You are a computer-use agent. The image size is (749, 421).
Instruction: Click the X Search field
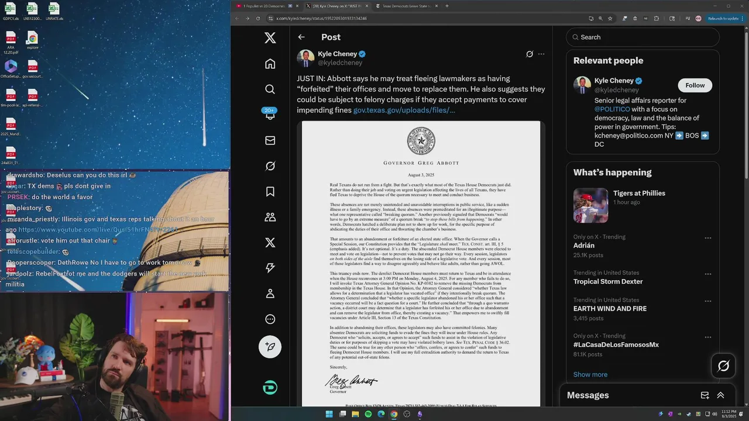643,37
